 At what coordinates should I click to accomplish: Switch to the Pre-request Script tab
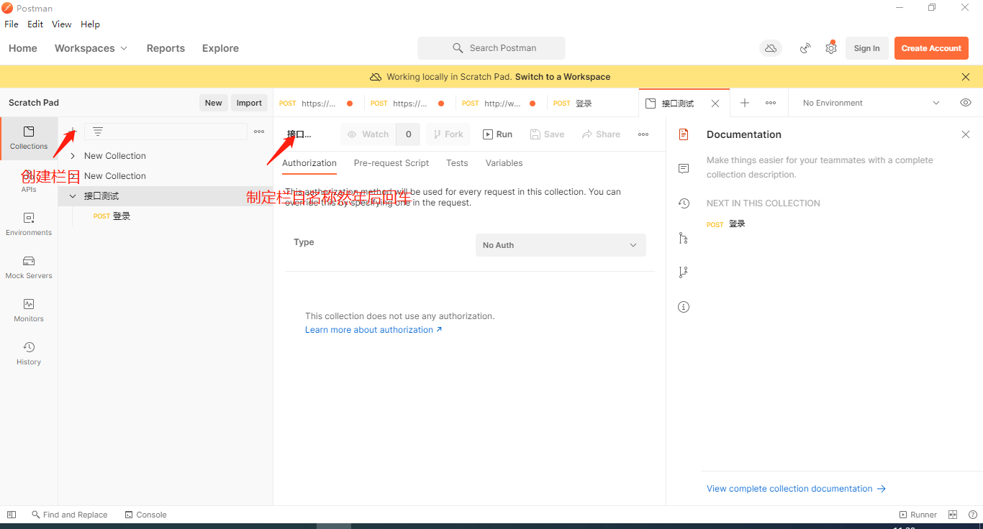(x=391, y=163)
